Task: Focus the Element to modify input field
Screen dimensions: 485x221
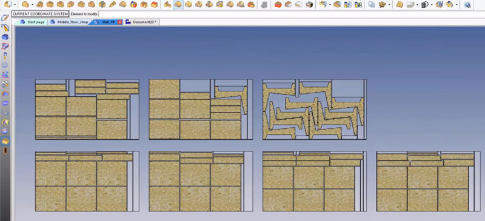Action: coord(291,14)
